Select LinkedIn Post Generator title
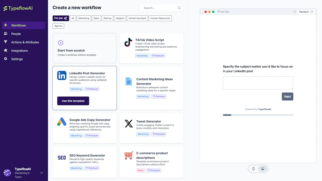The height and width of the screenshot is (181, 322). pos(87,73)
